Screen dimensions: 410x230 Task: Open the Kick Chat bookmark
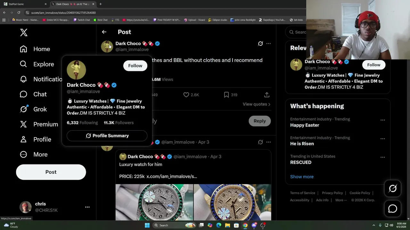[101, 20]
